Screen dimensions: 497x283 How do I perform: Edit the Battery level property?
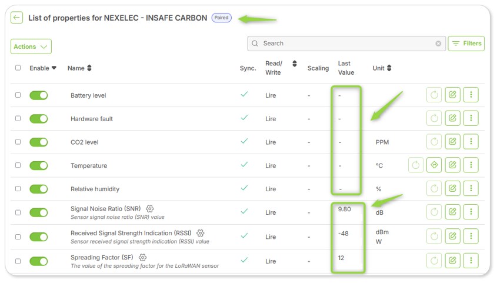point(452,95)
